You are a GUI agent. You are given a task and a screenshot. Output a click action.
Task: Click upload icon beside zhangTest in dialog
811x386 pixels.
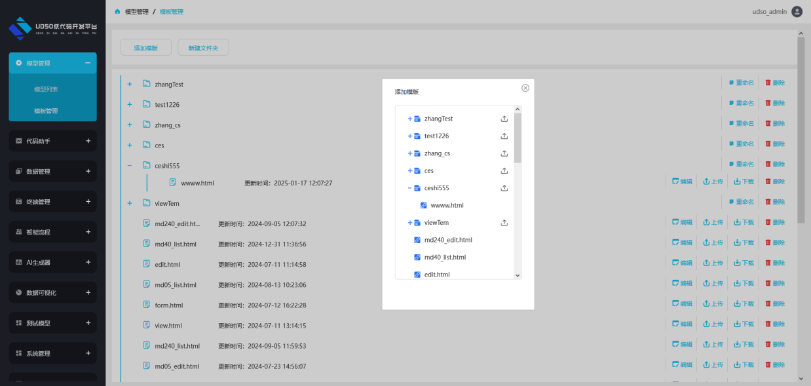tap(504, 119)
